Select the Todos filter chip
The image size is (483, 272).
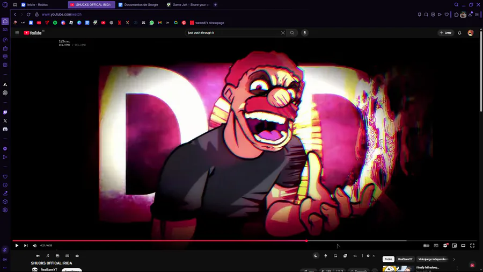pos(389,259)
